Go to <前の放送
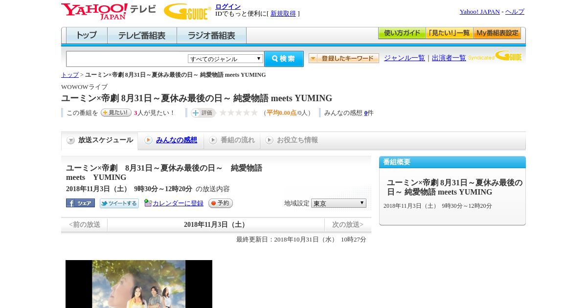Viewport: 587px width, 308px height. click(x=85, y=225)
